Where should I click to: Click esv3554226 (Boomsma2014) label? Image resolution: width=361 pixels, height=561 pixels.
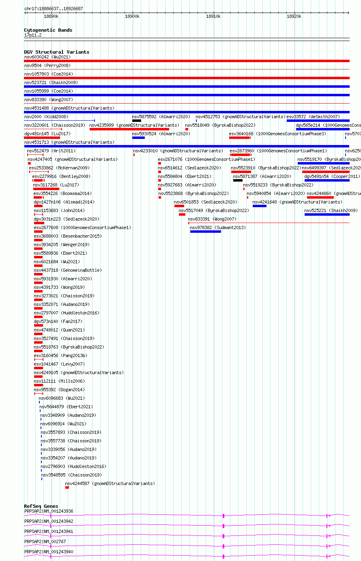tap(62, 193)
